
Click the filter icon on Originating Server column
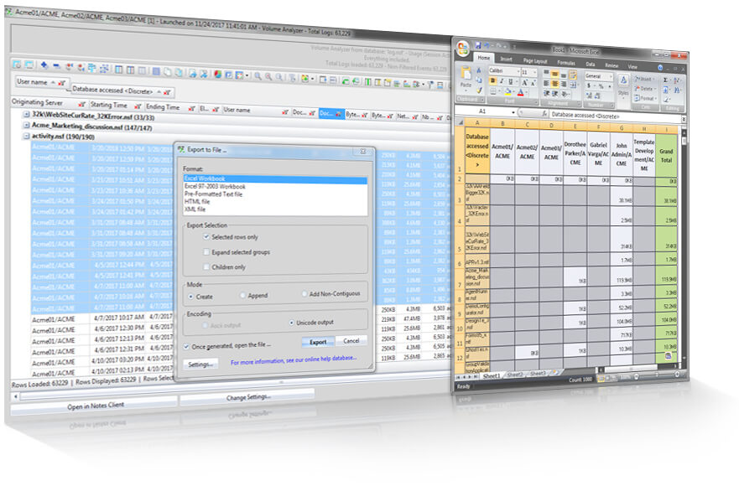(82, 104)
